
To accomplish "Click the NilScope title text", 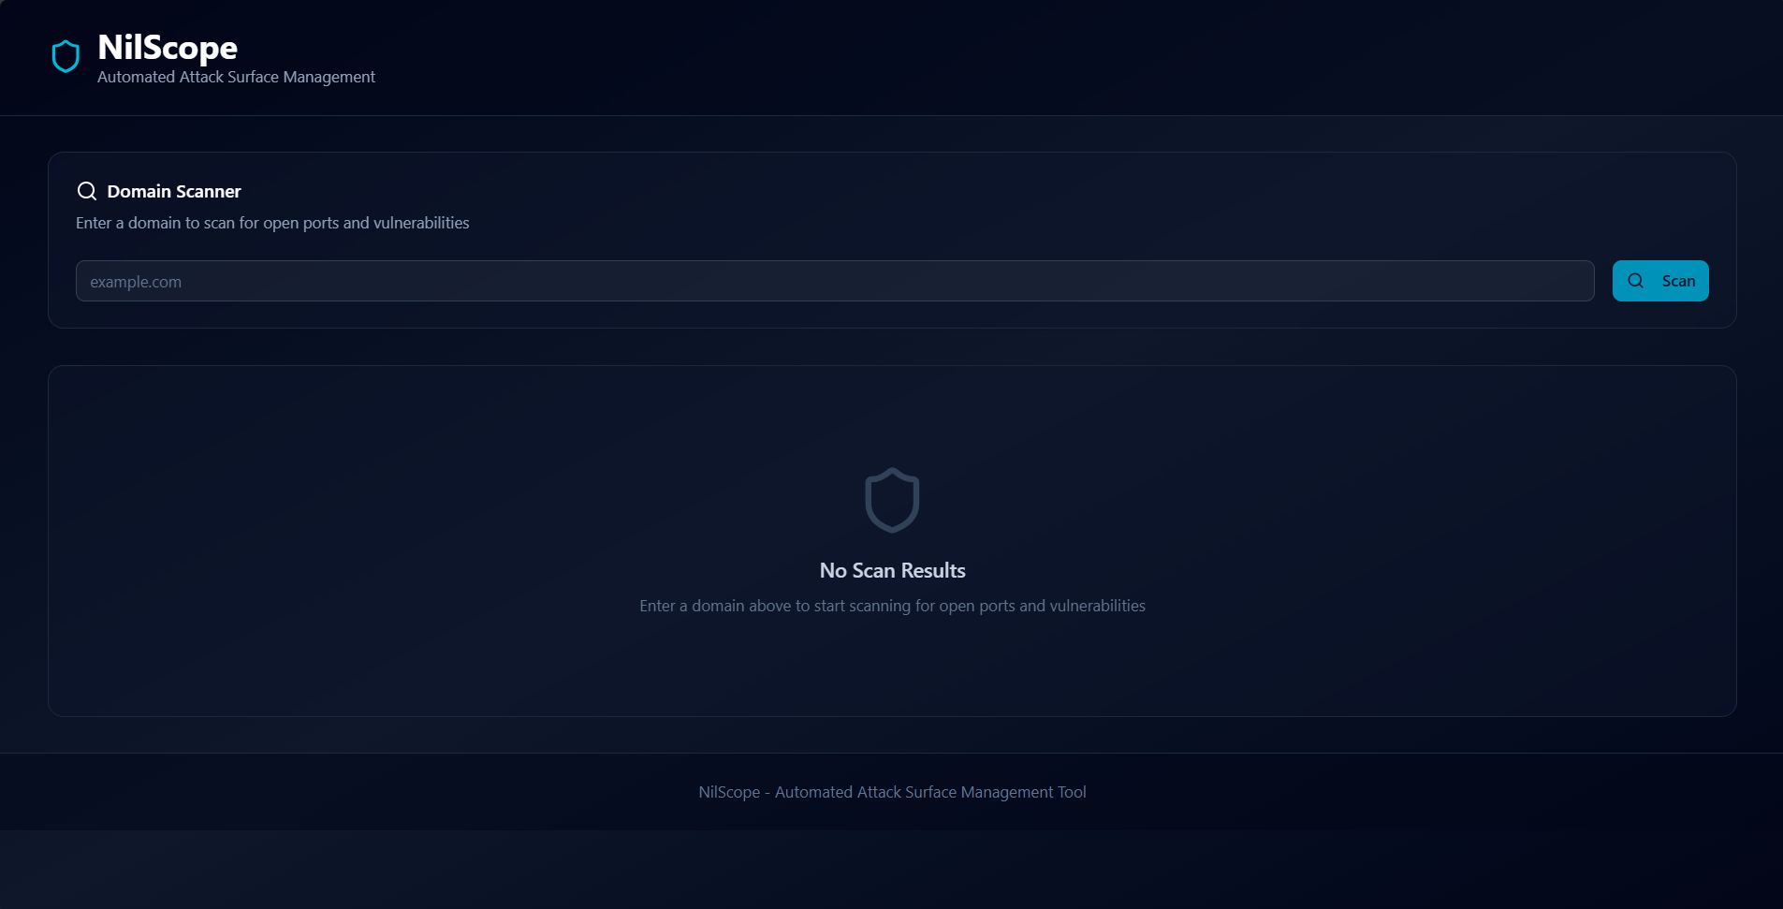I will (168, 47).
